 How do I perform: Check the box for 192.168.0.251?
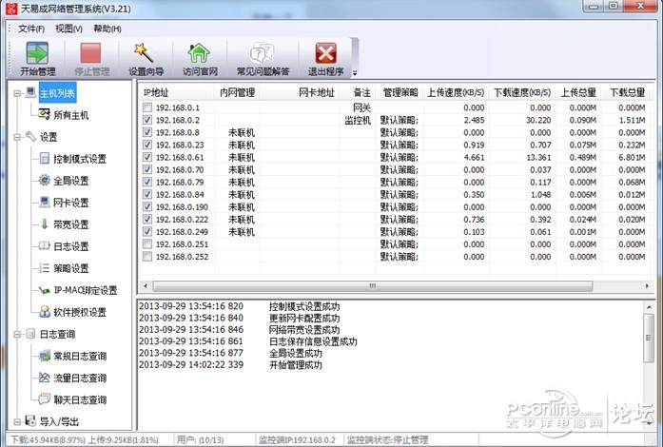(x=147, y=244)
